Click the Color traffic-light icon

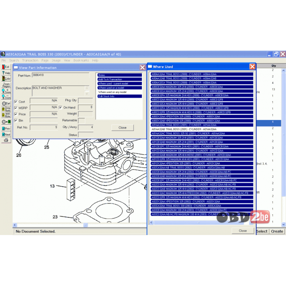6,78
